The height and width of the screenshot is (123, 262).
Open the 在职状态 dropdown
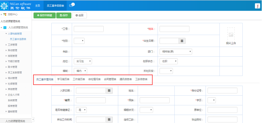point(168,61)
